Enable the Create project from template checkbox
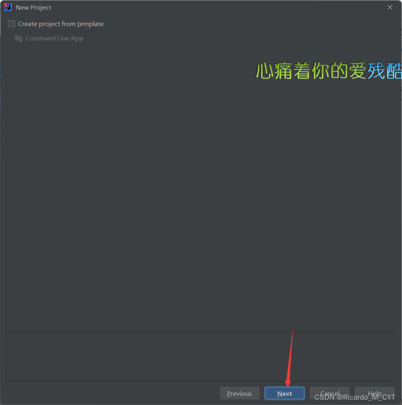Screen dimensions: 402x405 coord(11,24)
